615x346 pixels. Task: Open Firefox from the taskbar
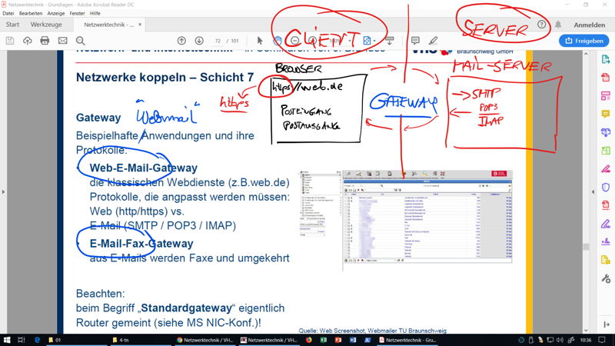tap(309, 340)
